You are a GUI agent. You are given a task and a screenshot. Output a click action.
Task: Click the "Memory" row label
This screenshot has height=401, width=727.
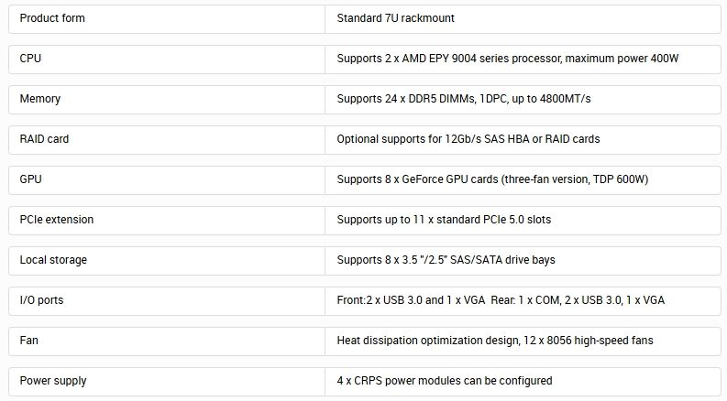coord(40,99)
